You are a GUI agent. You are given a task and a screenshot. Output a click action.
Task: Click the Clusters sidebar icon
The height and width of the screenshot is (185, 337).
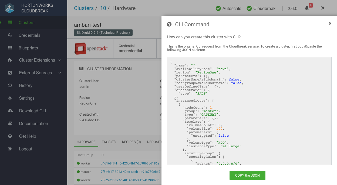[x=10, y=22]
